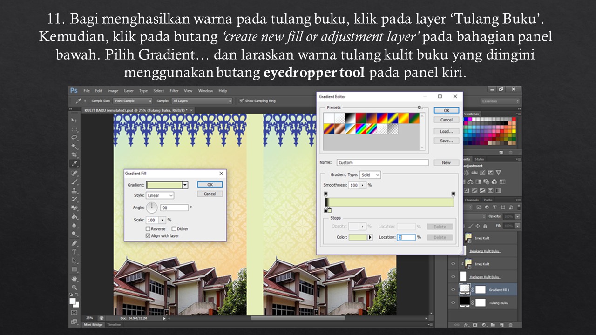Select the Move tool

(x=73, y=120)
